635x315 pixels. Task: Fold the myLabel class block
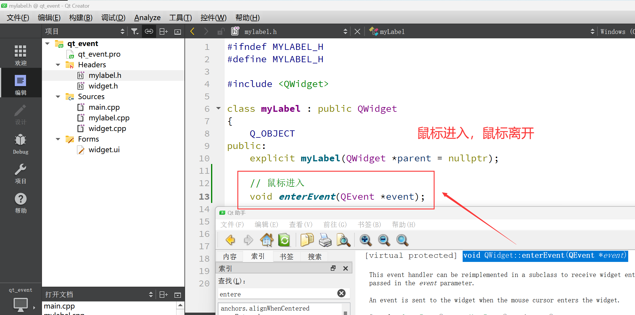tap(218, 108)
